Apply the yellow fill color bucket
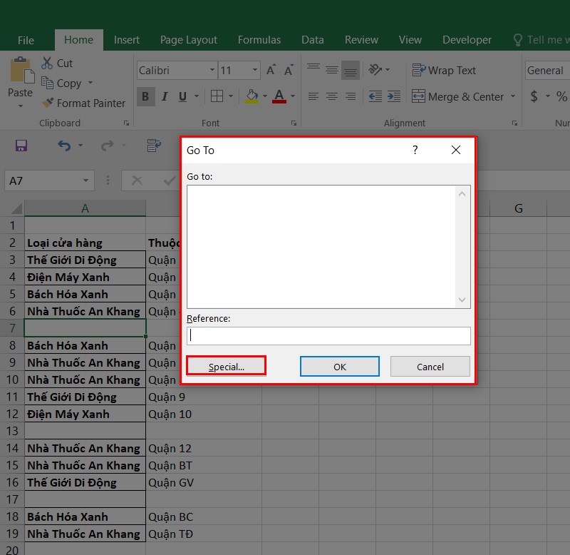This screenshot has width=570, height=555. [252, 96]
